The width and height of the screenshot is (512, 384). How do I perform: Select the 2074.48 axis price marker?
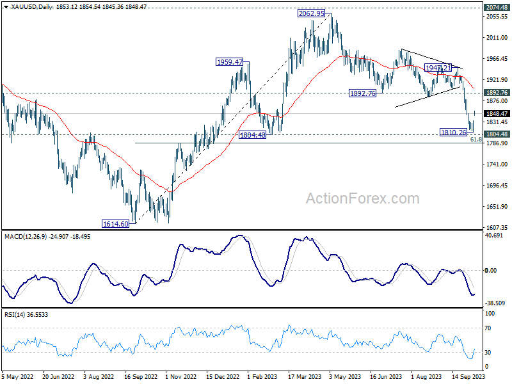(497, 8)
